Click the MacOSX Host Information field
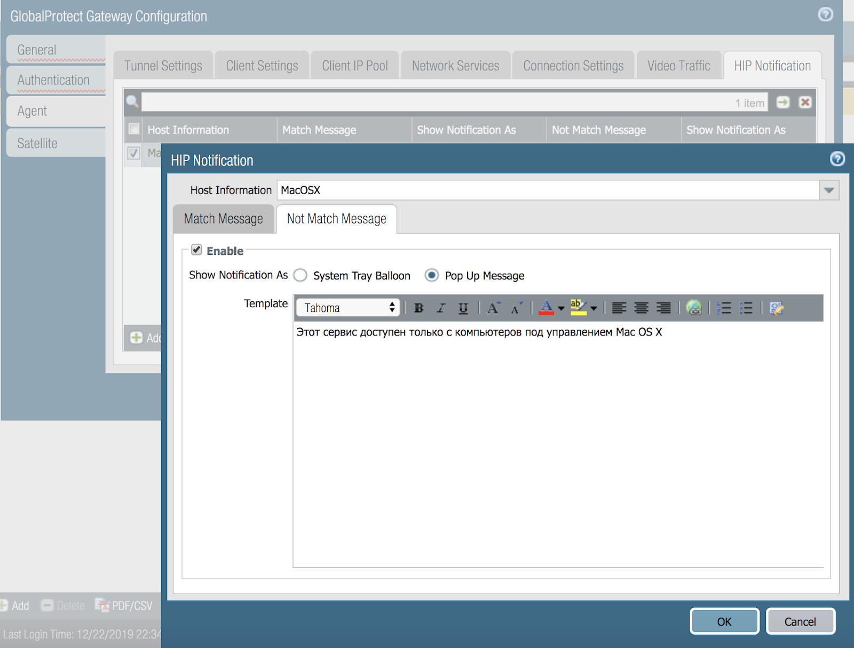Image resolution: width=854 pixels, height=648 pixels. [x=548, y=190]
